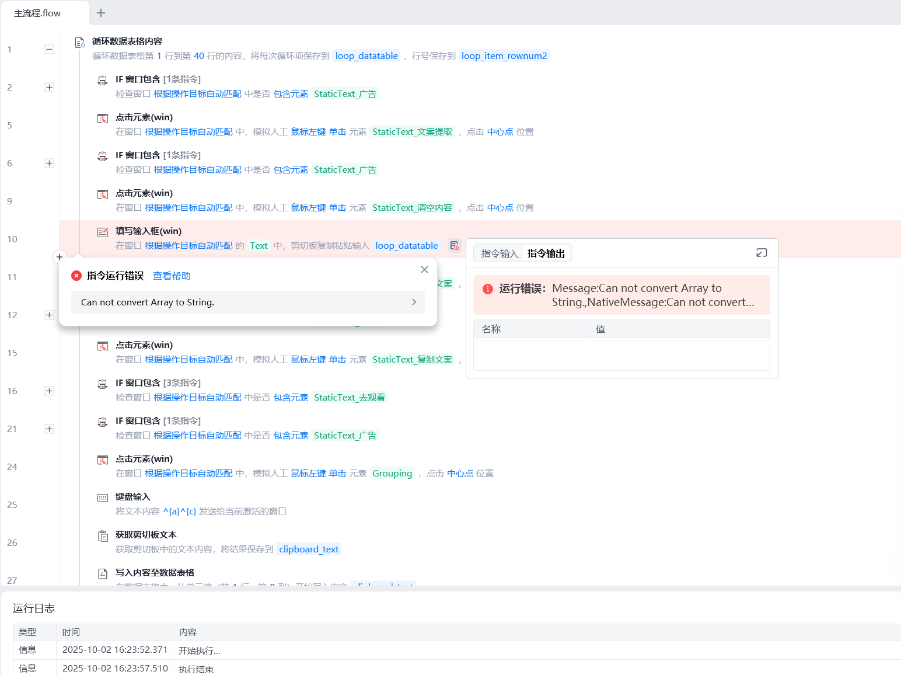Switch to 主流程.flow tab
This screenshot has height=675, width=901.
click(x=37, y=13)
